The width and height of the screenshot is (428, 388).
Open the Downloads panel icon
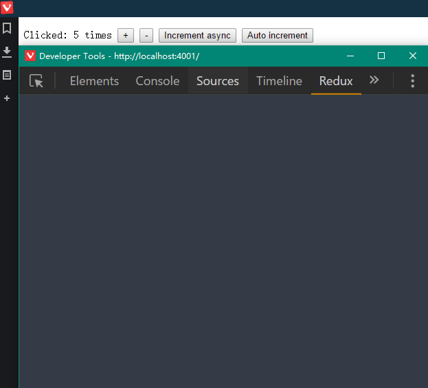(x=7, y=52)
